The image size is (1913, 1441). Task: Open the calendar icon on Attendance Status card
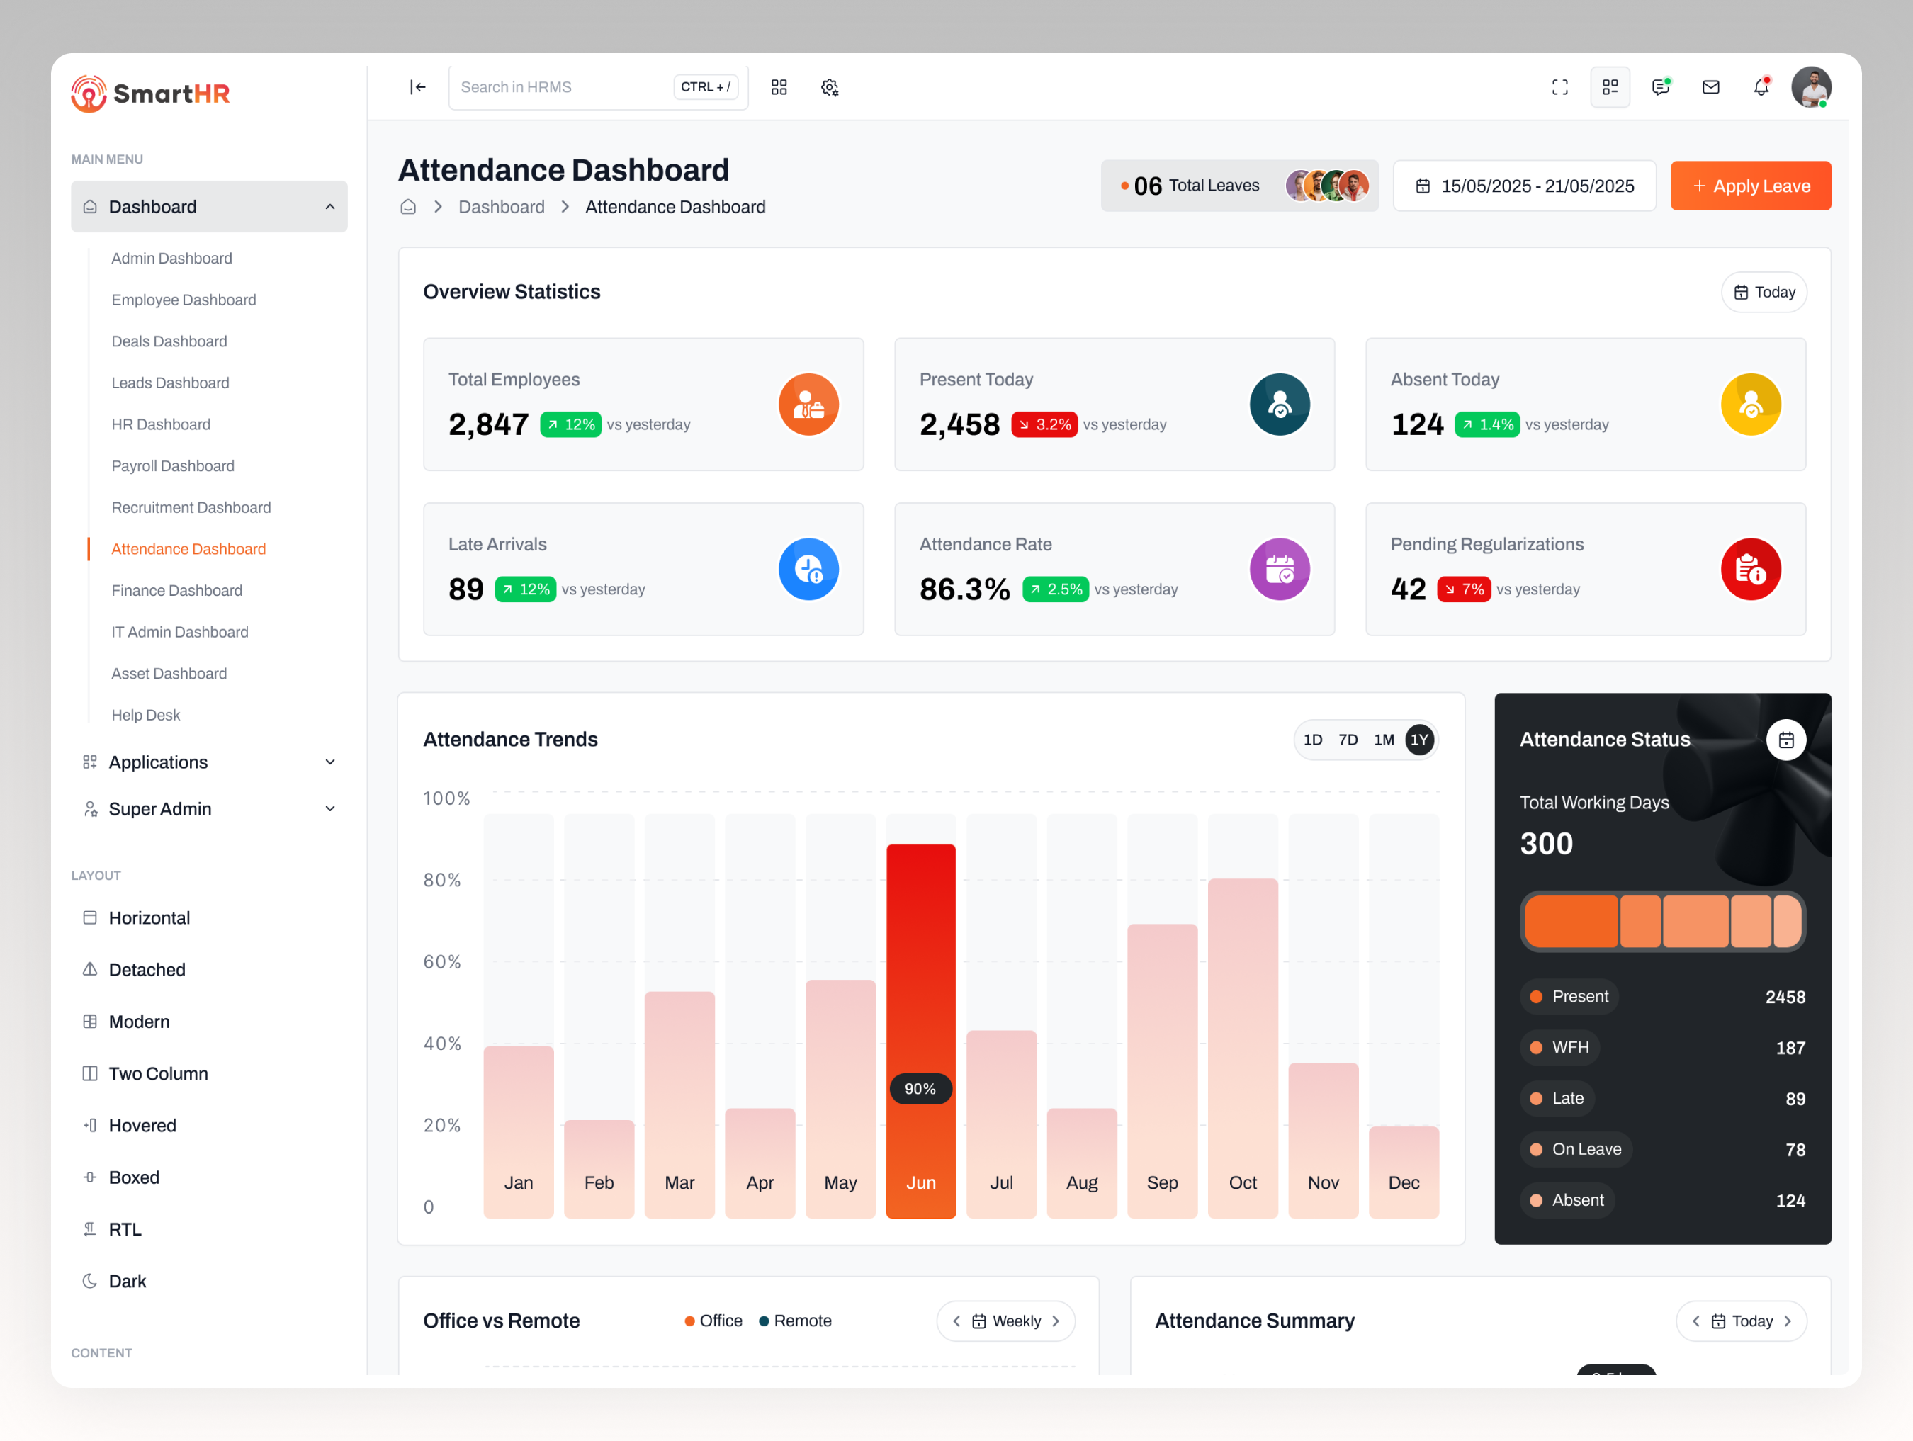[x=1787, y=740]
